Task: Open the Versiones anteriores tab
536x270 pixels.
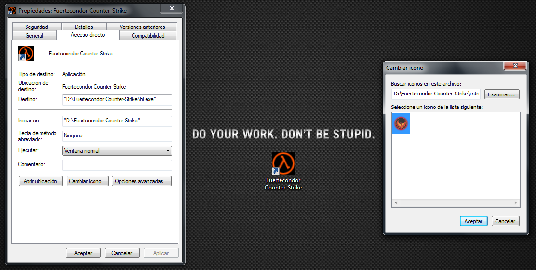Action: [x=142, y=27]
